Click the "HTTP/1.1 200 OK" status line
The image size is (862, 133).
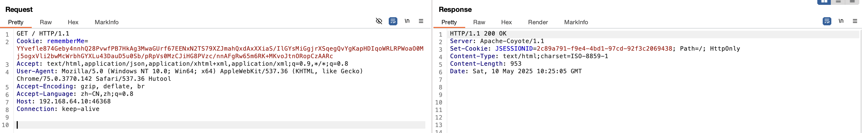[x=478, y=33]
